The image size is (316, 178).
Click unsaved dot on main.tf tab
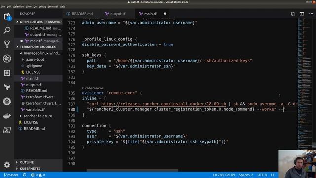pos(165,14)
